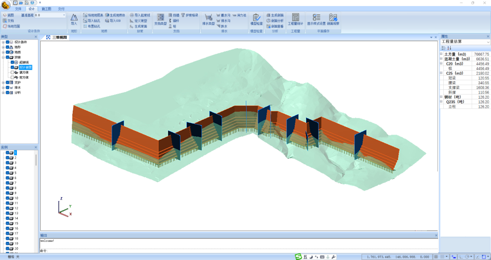Uncheck the 起坡线 checkbox
This screenshot has width=491, height=260.
coord(13,63)
